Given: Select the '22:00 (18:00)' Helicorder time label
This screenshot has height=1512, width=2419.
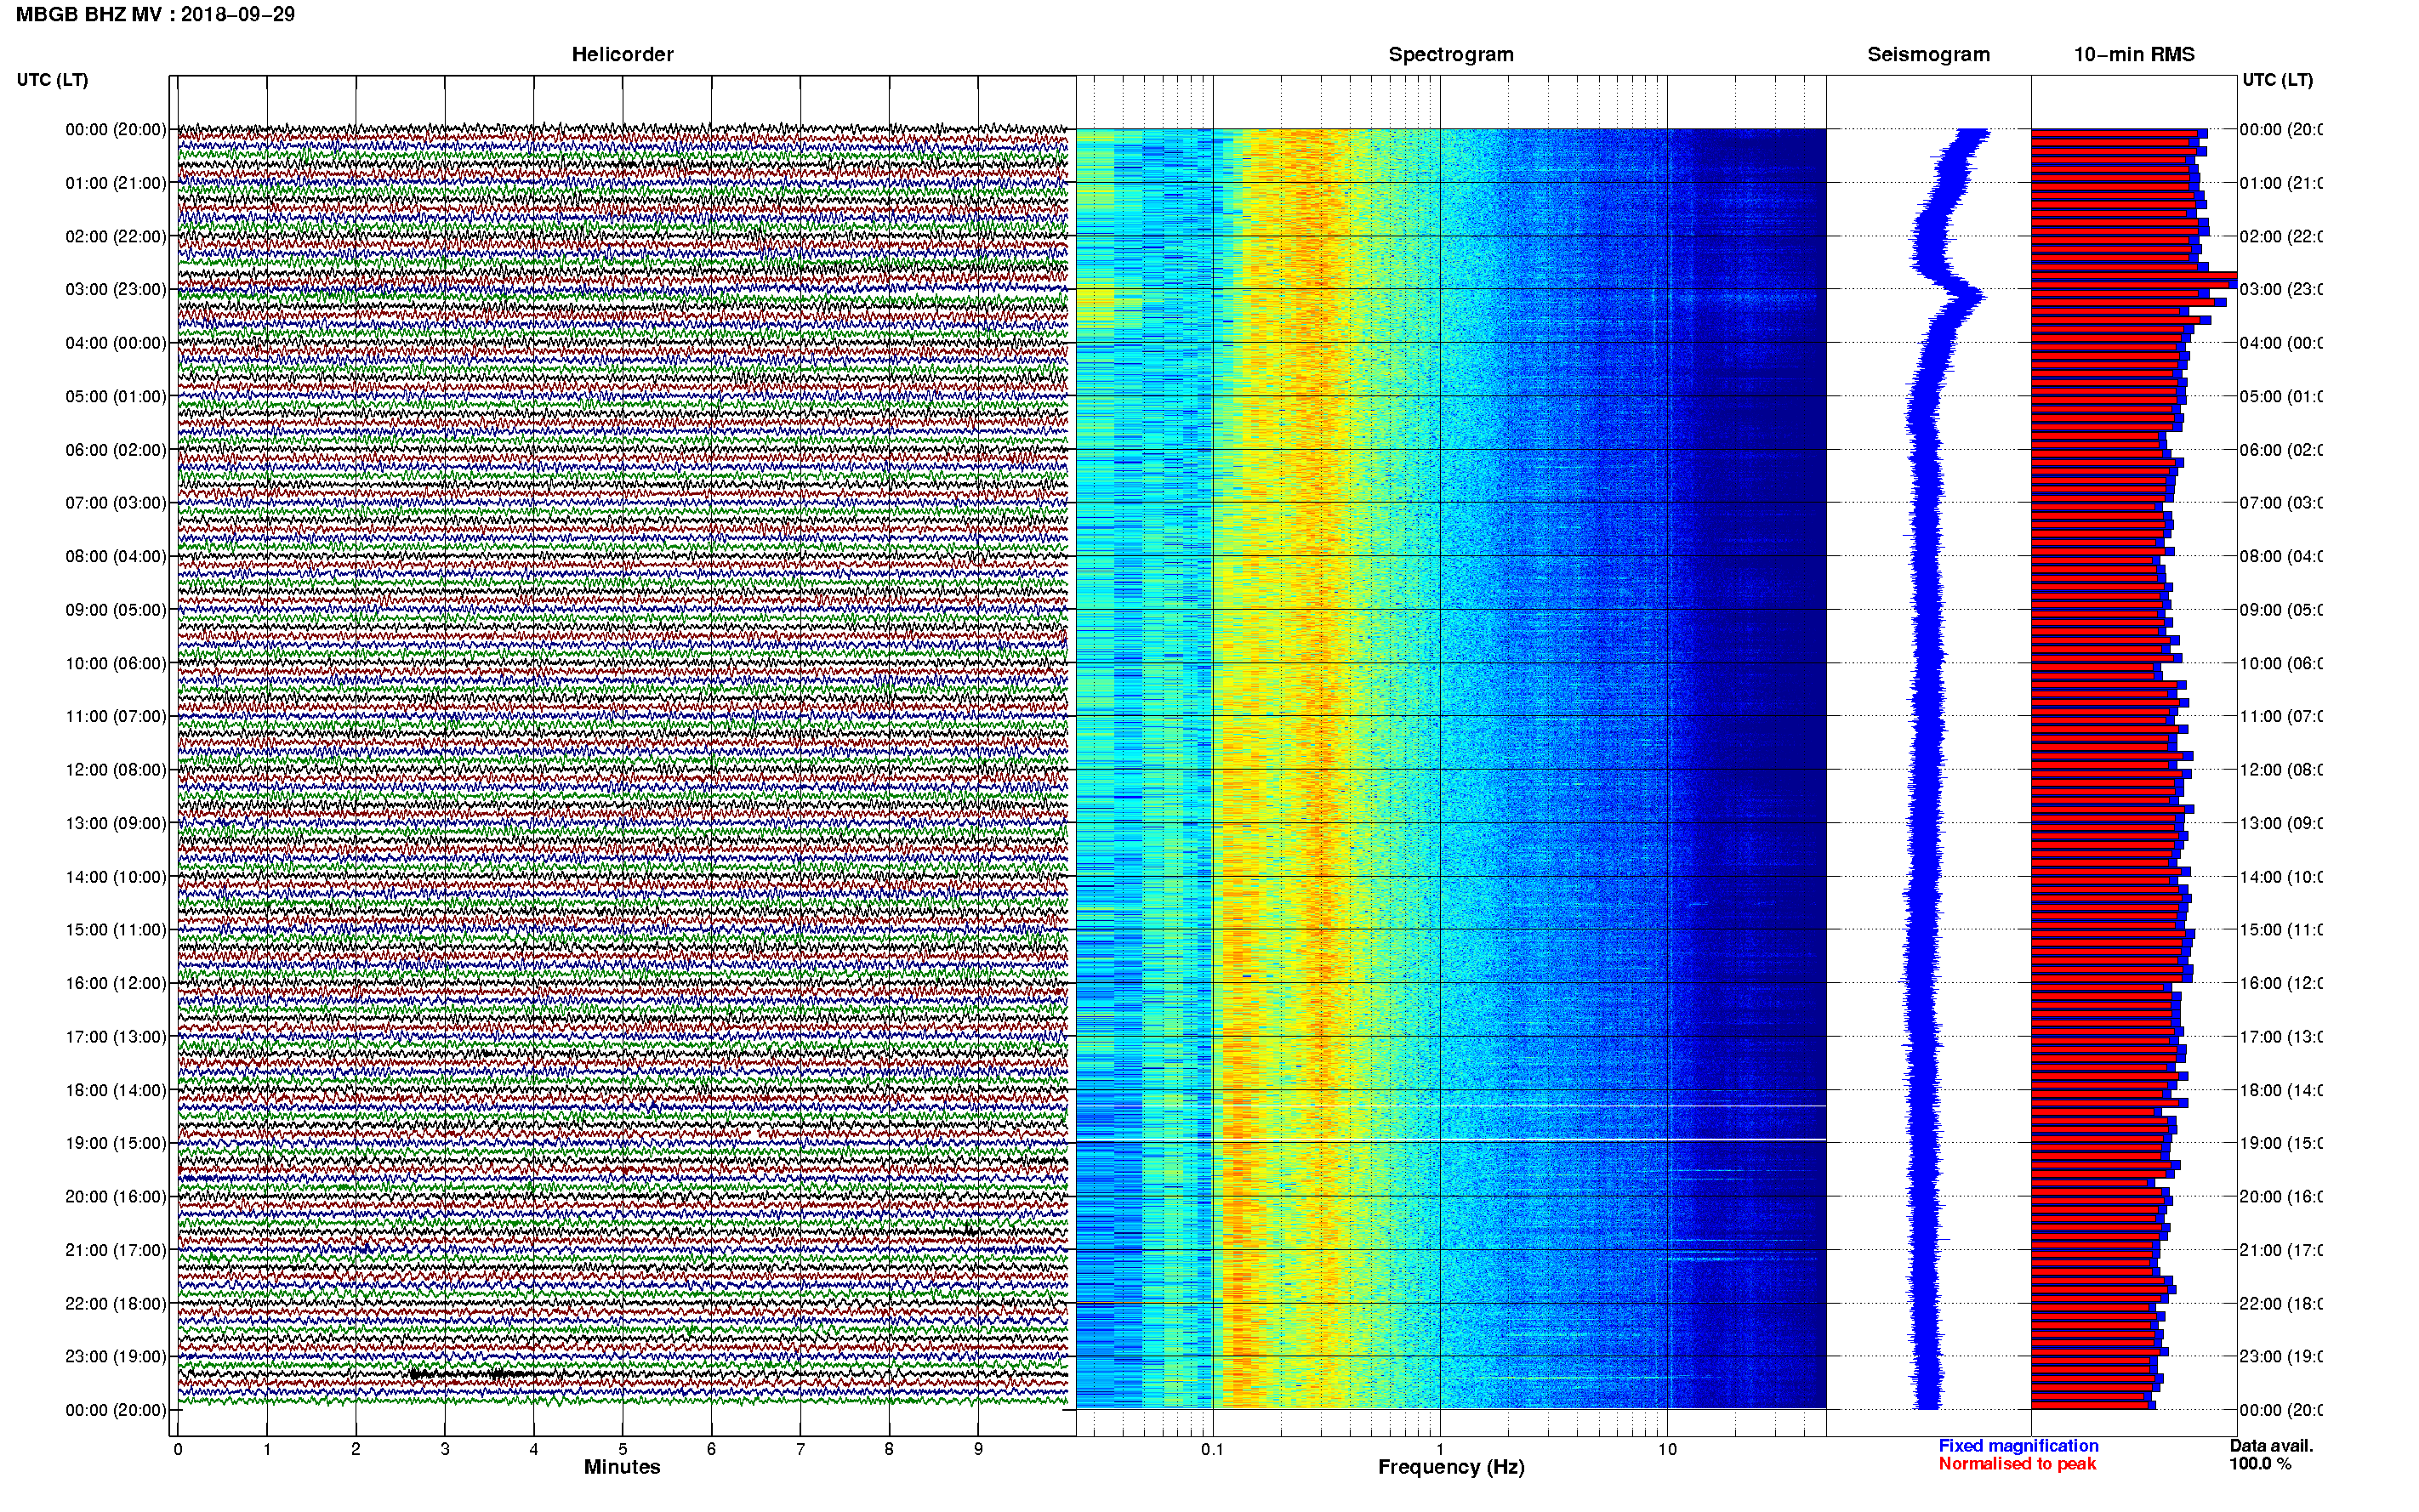Looking at the screenshot, I should click(x=116, y=1303).
